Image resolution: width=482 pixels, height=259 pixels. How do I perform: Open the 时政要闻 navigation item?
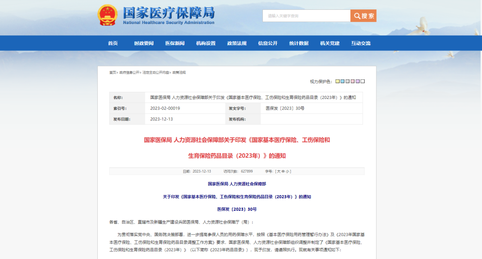click(144, 43)
